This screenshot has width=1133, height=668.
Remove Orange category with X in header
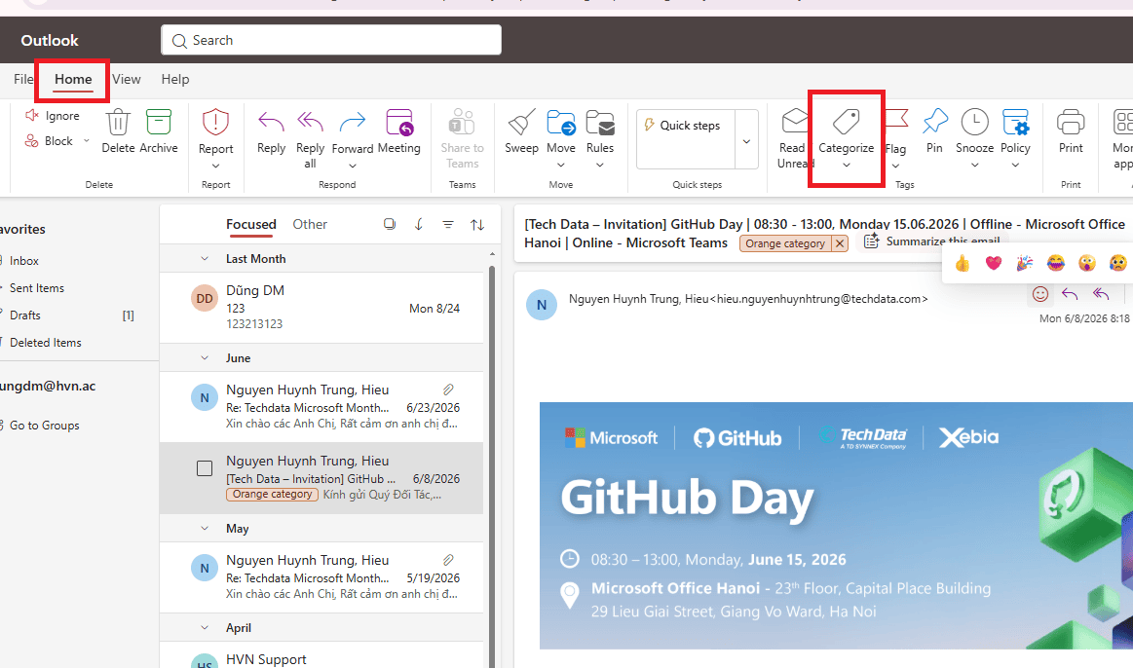840,243
